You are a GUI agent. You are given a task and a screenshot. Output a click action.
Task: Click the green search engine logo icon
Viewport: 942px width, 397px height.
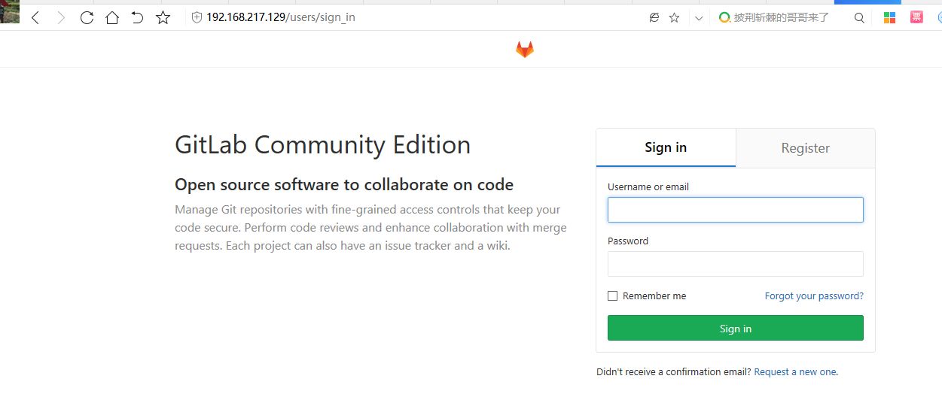[x=724, y=17]
